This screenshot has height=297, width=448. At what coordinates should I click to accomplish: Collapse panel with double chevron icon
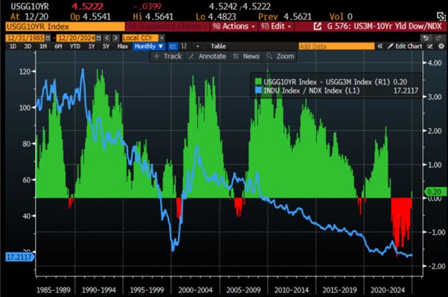coord(380,46)
